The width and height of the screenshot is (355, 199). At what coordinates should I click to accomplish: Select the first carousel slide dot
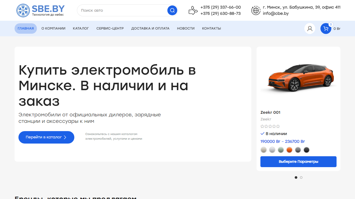coord(296,177)
